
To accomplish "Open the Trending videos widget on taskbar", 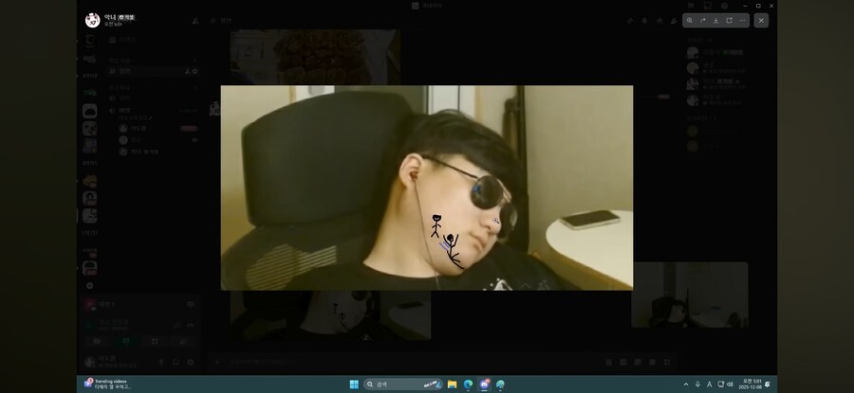I will point(107,384).
